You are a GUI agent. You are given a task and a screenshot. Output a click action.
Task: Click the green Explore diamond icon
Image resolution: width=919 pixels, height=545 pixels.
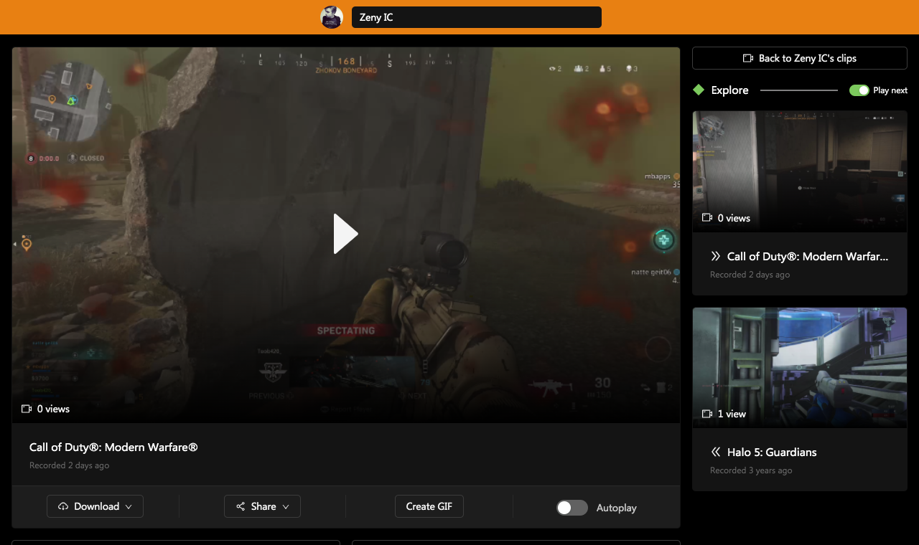pos(698,90)
